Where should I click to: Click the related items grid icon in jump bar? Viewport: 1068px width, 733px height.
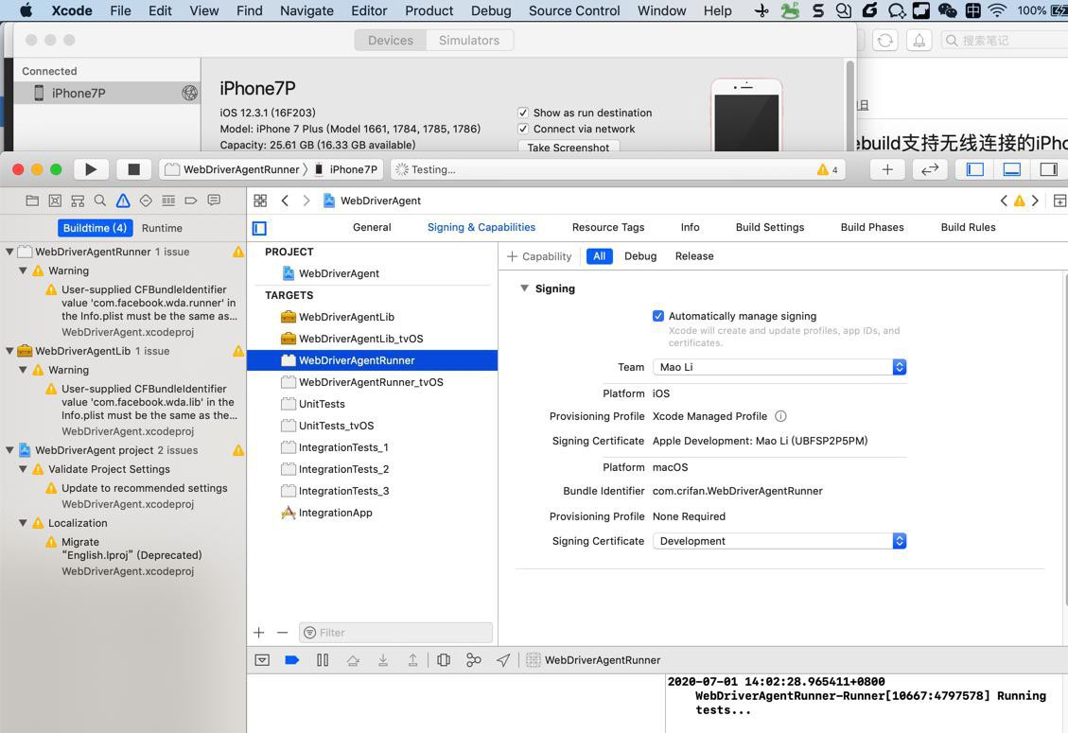[x=260, y=201]
